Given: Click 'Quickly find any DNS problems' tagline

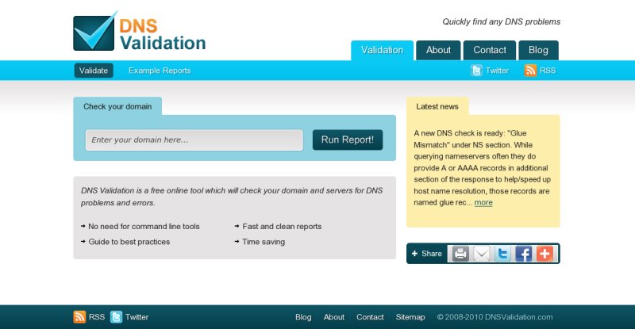Looking at the screenshot, I should [502, 22].
